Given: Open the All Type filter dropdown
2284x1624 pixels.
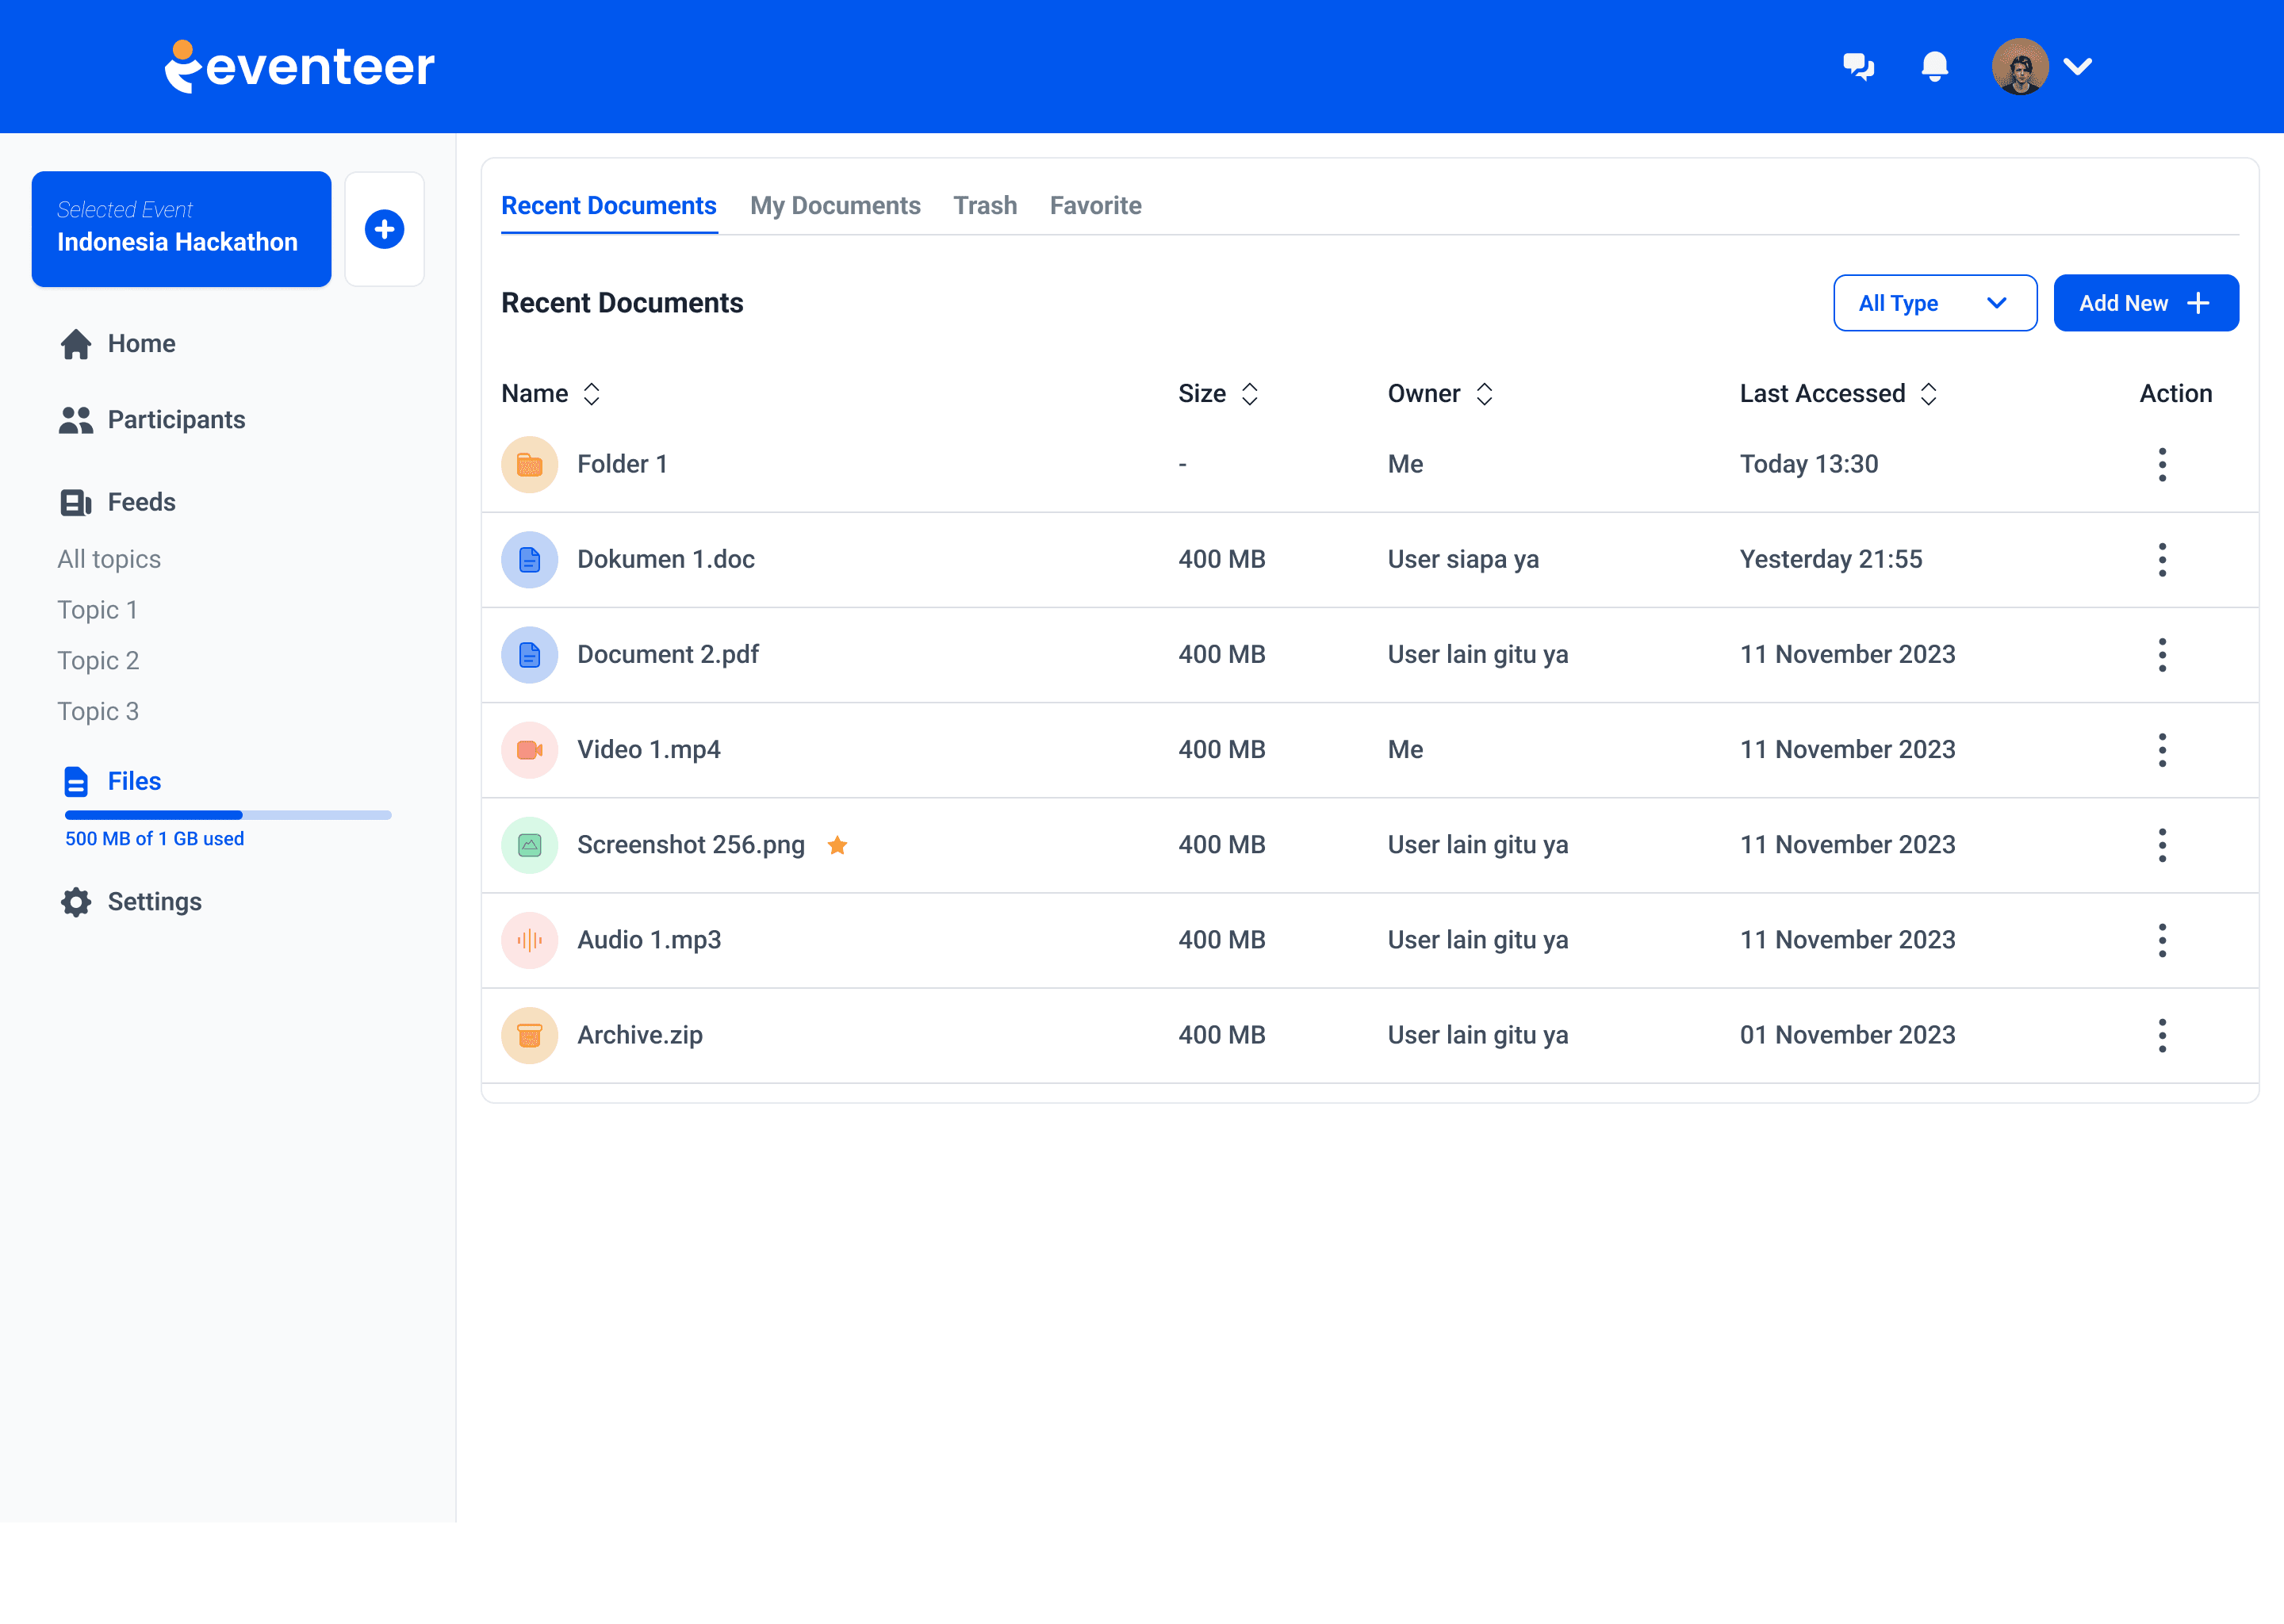Looking at the screenshot, I should 1934,303.
